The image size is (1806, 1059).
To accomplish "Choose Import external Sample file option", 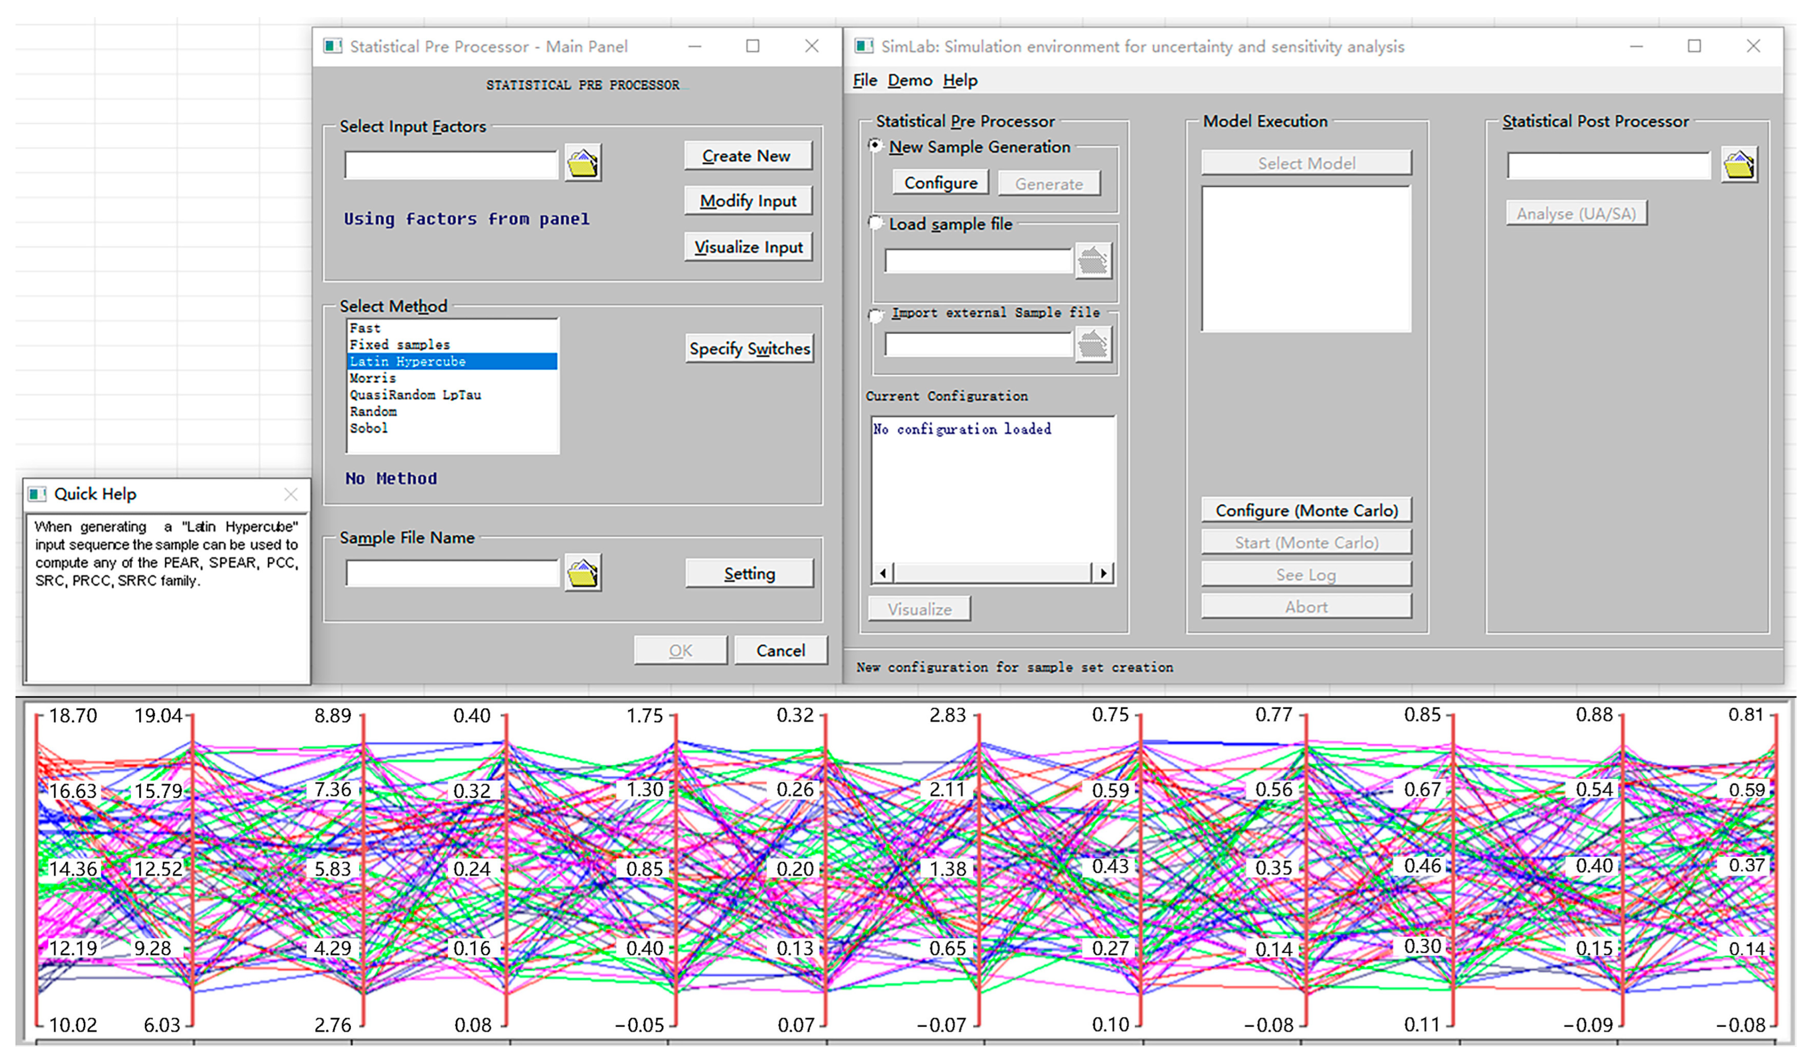I will tap(875, 316).
